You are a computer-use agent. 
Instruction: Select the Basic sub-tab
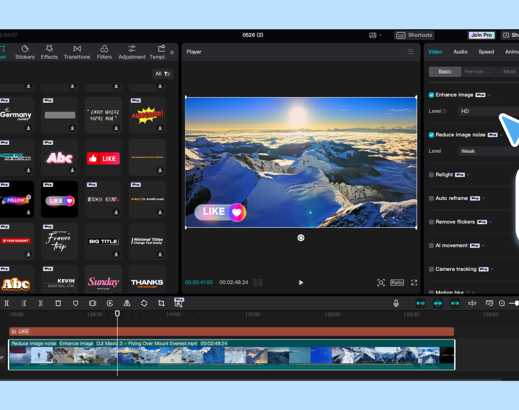pos(445,72)
